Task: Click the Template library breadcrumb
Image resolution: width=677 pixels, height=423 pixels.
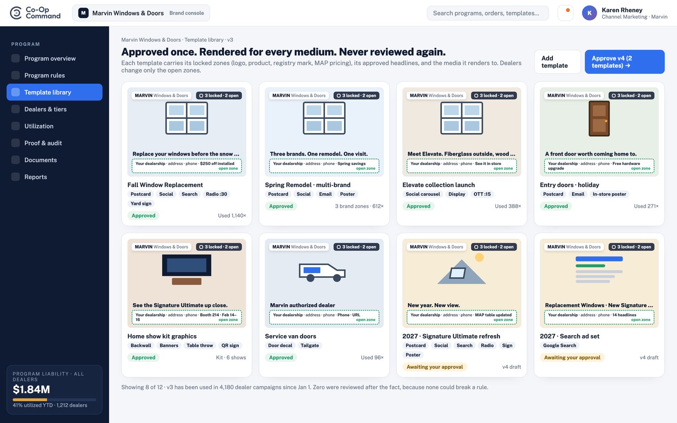Action: click(x=204, y=40)
